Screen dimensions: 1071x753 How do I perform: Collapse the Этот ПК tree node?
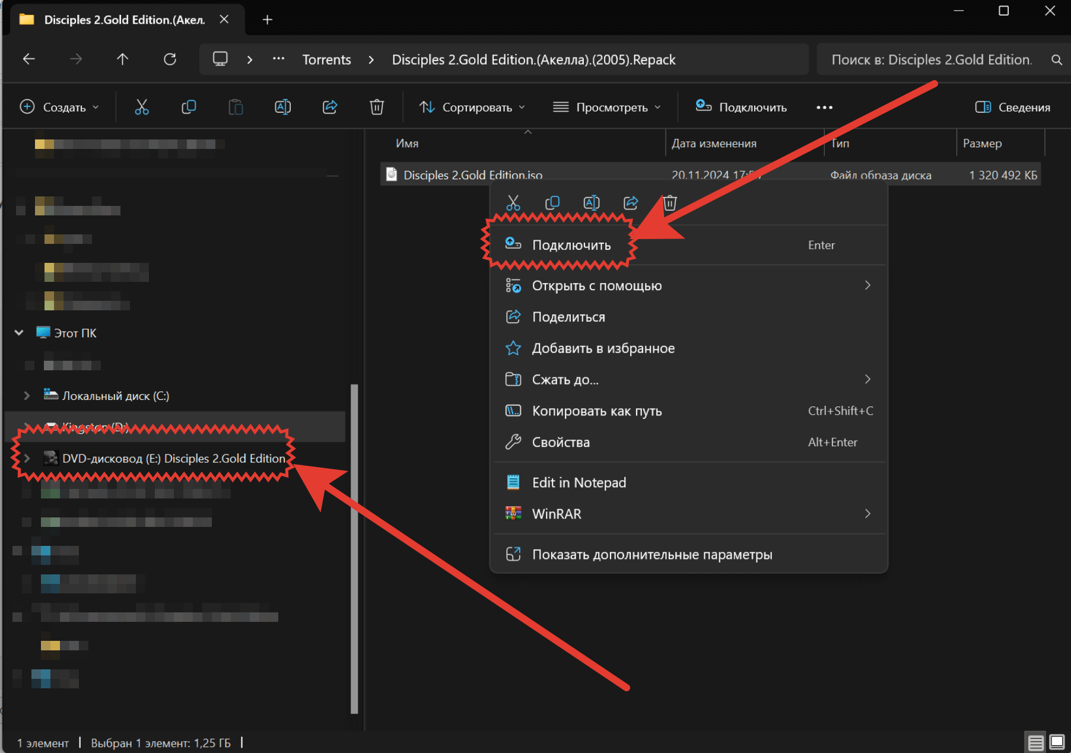(19, 333)
